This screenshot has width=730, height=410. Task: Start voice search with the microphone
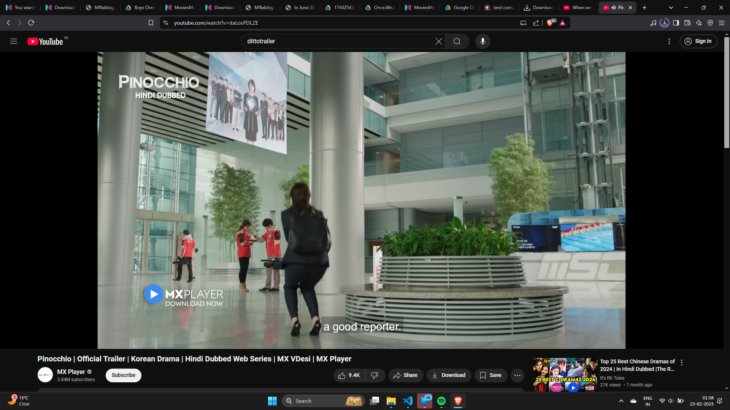483,41
